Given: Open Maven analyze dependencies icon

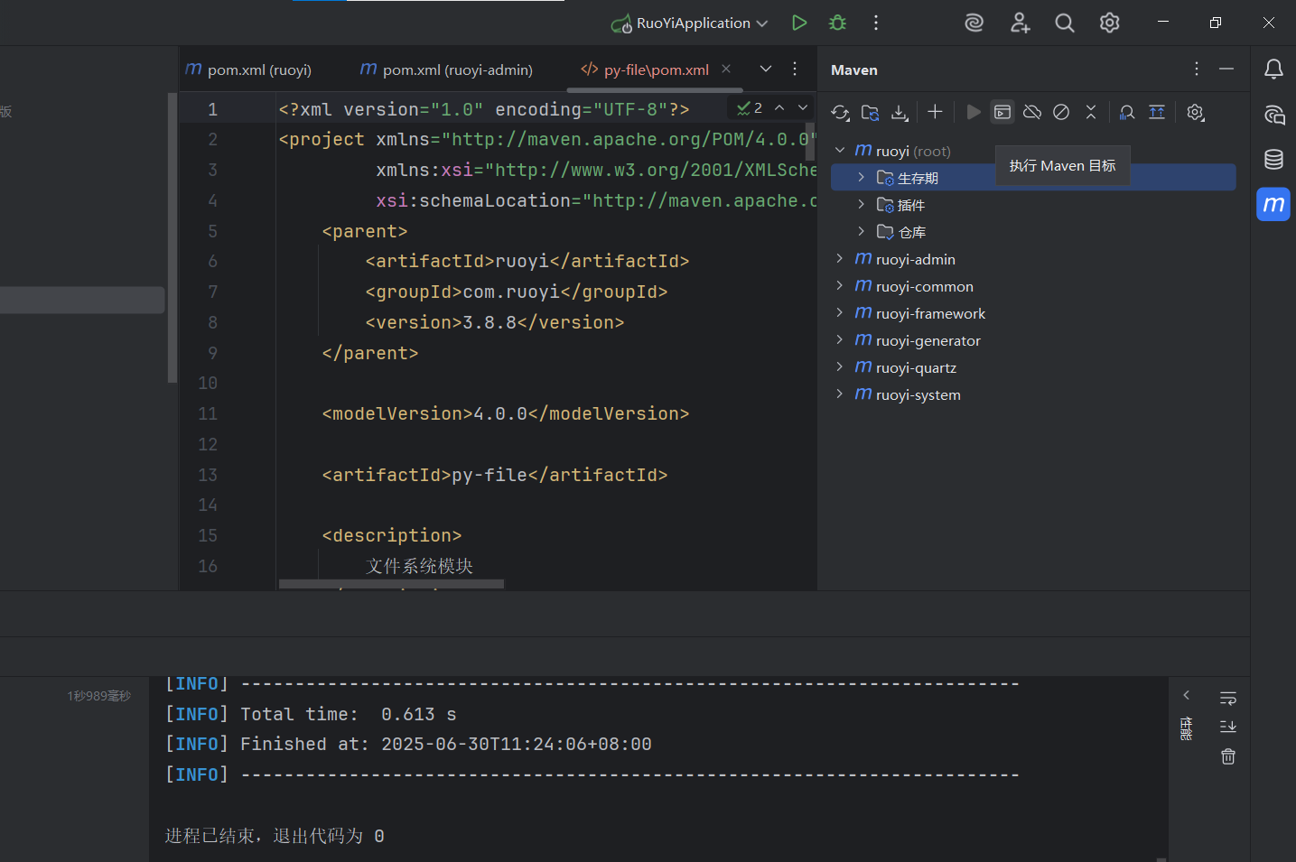Looking at the screenshot, I should (x=1127, y=112).
